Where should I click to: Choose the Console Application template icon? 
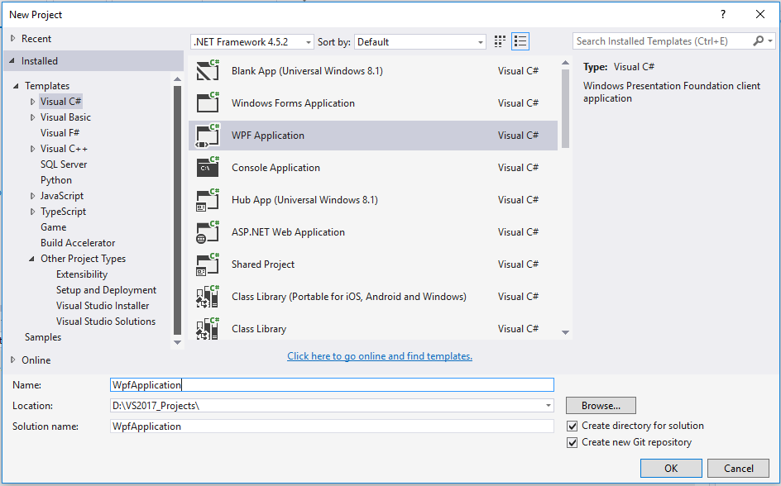pos(207,168)
